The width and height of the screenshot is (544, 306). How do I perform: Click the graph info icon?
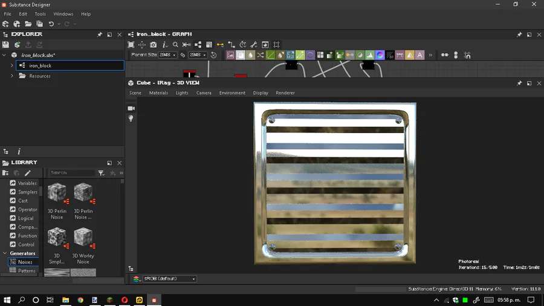click(164, 45)
